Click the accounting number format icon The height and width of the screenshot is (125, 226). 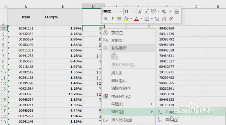153,11
